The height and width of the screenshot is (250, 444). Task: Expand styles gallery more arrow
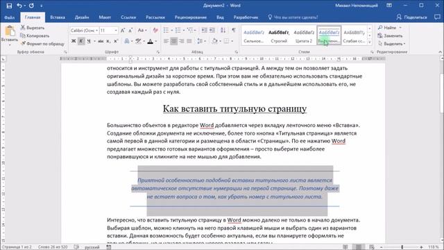pos(369,42)
